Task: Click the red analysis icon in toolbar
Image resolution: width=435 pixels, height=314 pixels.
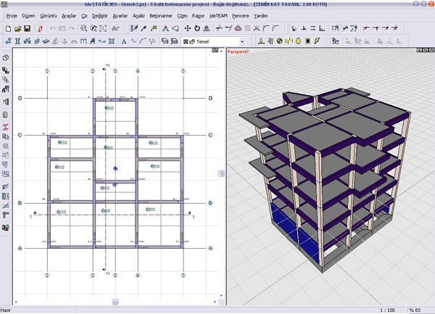Action: 40,28
